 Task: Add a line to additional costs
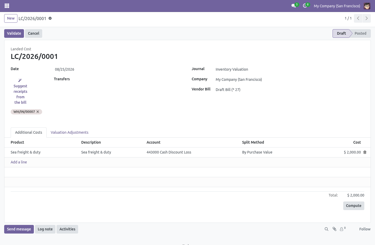(x=19, y=162)
